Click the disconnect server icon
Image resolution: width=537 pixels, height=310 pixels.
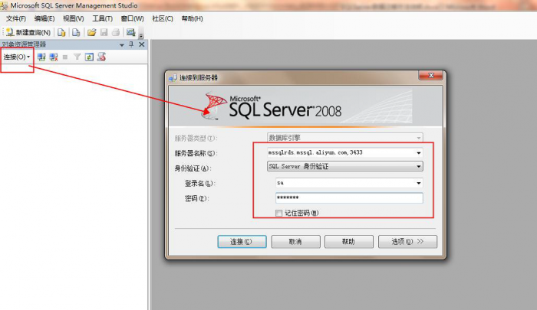click(x=54, y=57)
